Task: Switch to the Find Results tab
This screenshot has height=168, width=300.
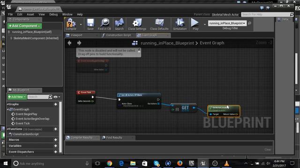Action: [x=117, y=138]
